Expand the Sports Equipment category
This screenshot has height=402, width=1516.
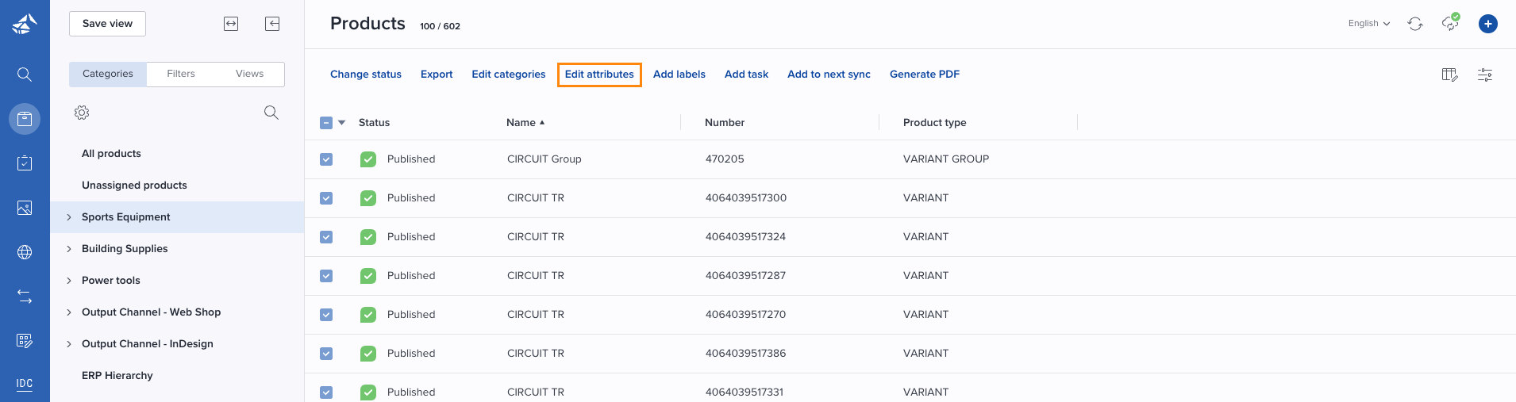pos(69,217)
